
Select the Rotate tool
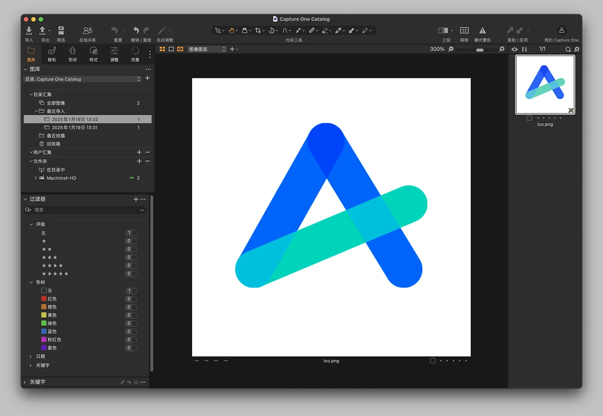point(271,31)
